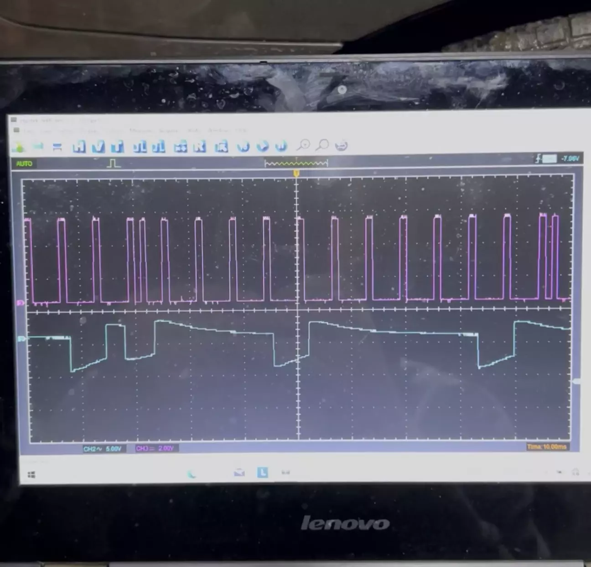Click the V vertical settings toolbar icon
This screenshot has width=591, height=567.
click(x=98, y=147)
